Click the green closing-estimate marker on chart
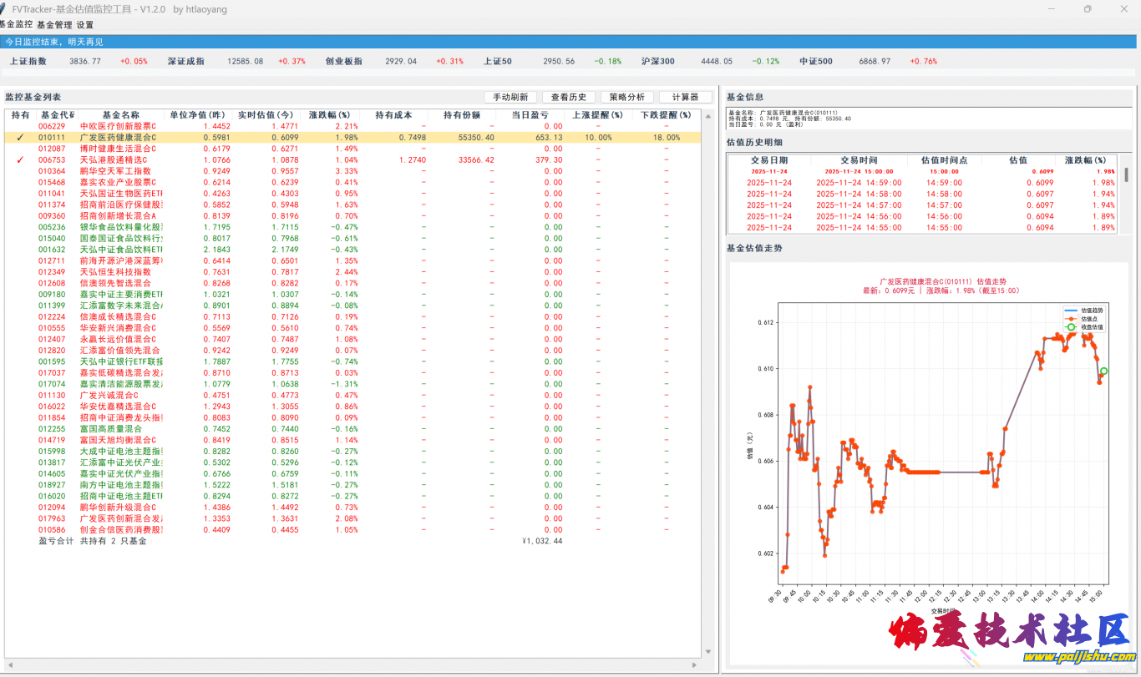1141x677 pixels. click(x=1103, y=371)
